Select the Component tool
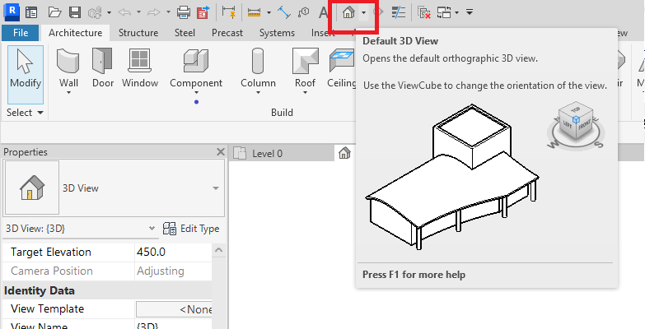Image resolution: width=645 pixels, height=329 pixels. pyautogui.click(x=196, y=67)
